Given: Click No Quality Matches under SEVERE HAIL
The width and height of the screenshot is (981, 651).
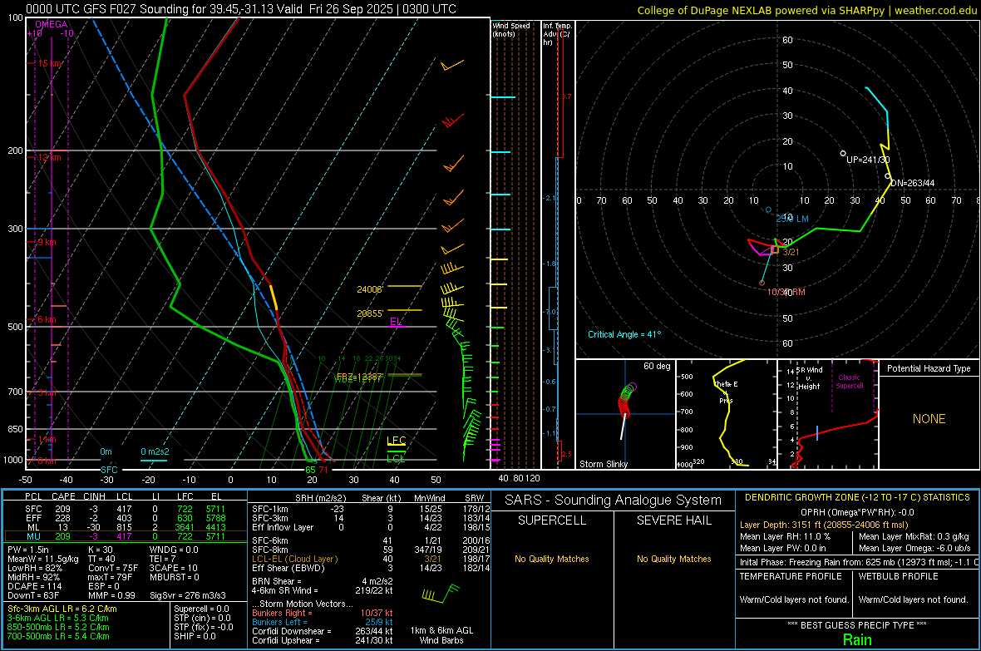Looking at the screenshot, I should pyautogui.click(x=673, y=559).
